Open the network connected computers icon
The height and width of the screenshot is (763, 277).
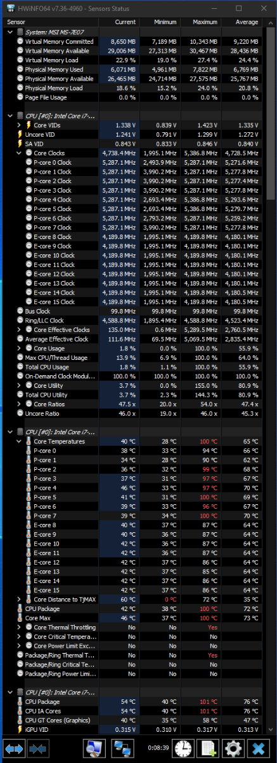[123, 748]
